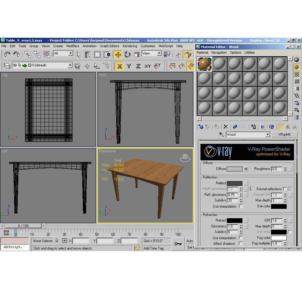Tick Use interpolation under Reflection
The width and height of the screenshot is (302, 302).
click(x=241, y=206)
